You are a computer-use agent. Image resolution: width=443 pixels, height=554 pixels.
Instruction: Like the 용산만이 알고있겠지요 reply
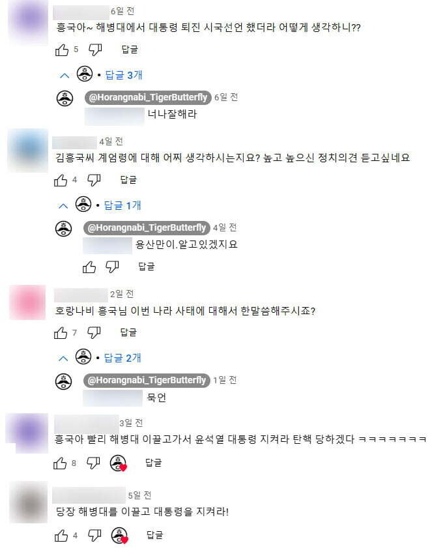tap(89, 267)
